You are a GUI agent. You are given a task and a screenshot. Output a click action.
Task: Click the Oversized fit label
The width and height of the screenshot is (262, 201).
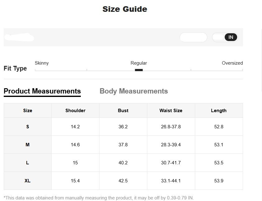(232, 63)
